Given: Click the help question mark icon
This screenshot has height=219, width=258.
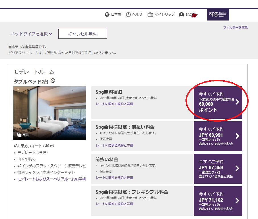Looking at the screenshot, I should click(x=128, y=15).
